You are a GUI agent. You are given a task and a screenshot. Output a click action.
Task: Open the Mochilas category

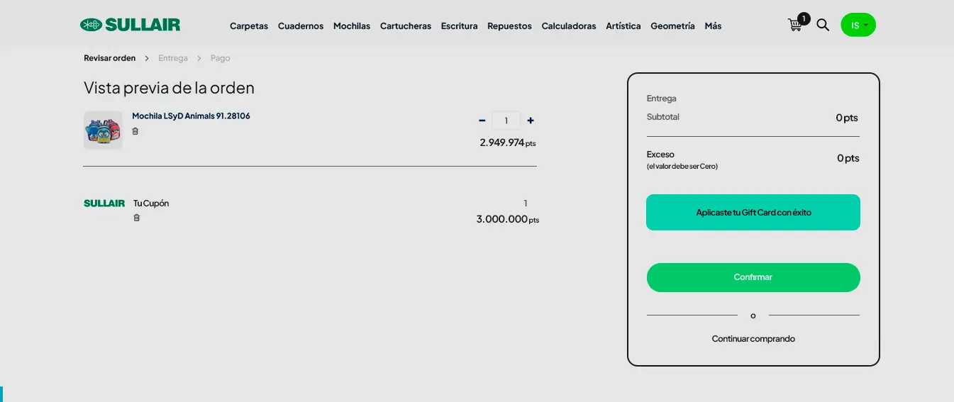(352, 26)
